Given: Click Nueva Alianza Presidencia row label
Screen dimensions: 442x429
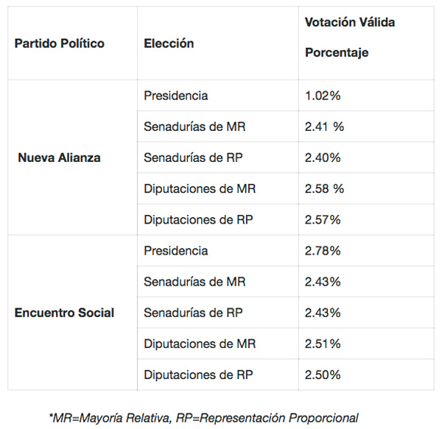Looking at the screenshot, I should click(x=176, y=96).
